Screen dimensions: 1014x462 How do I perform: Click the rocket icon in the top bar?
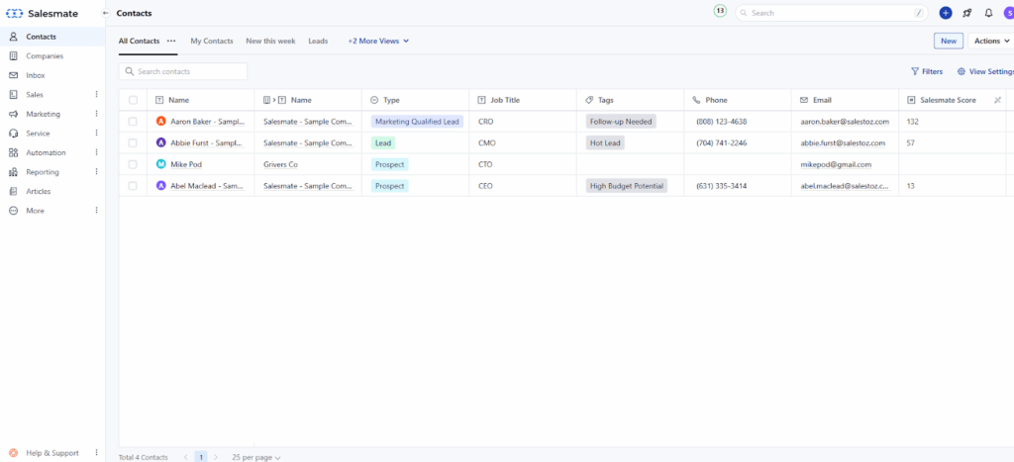pos(967,13)
